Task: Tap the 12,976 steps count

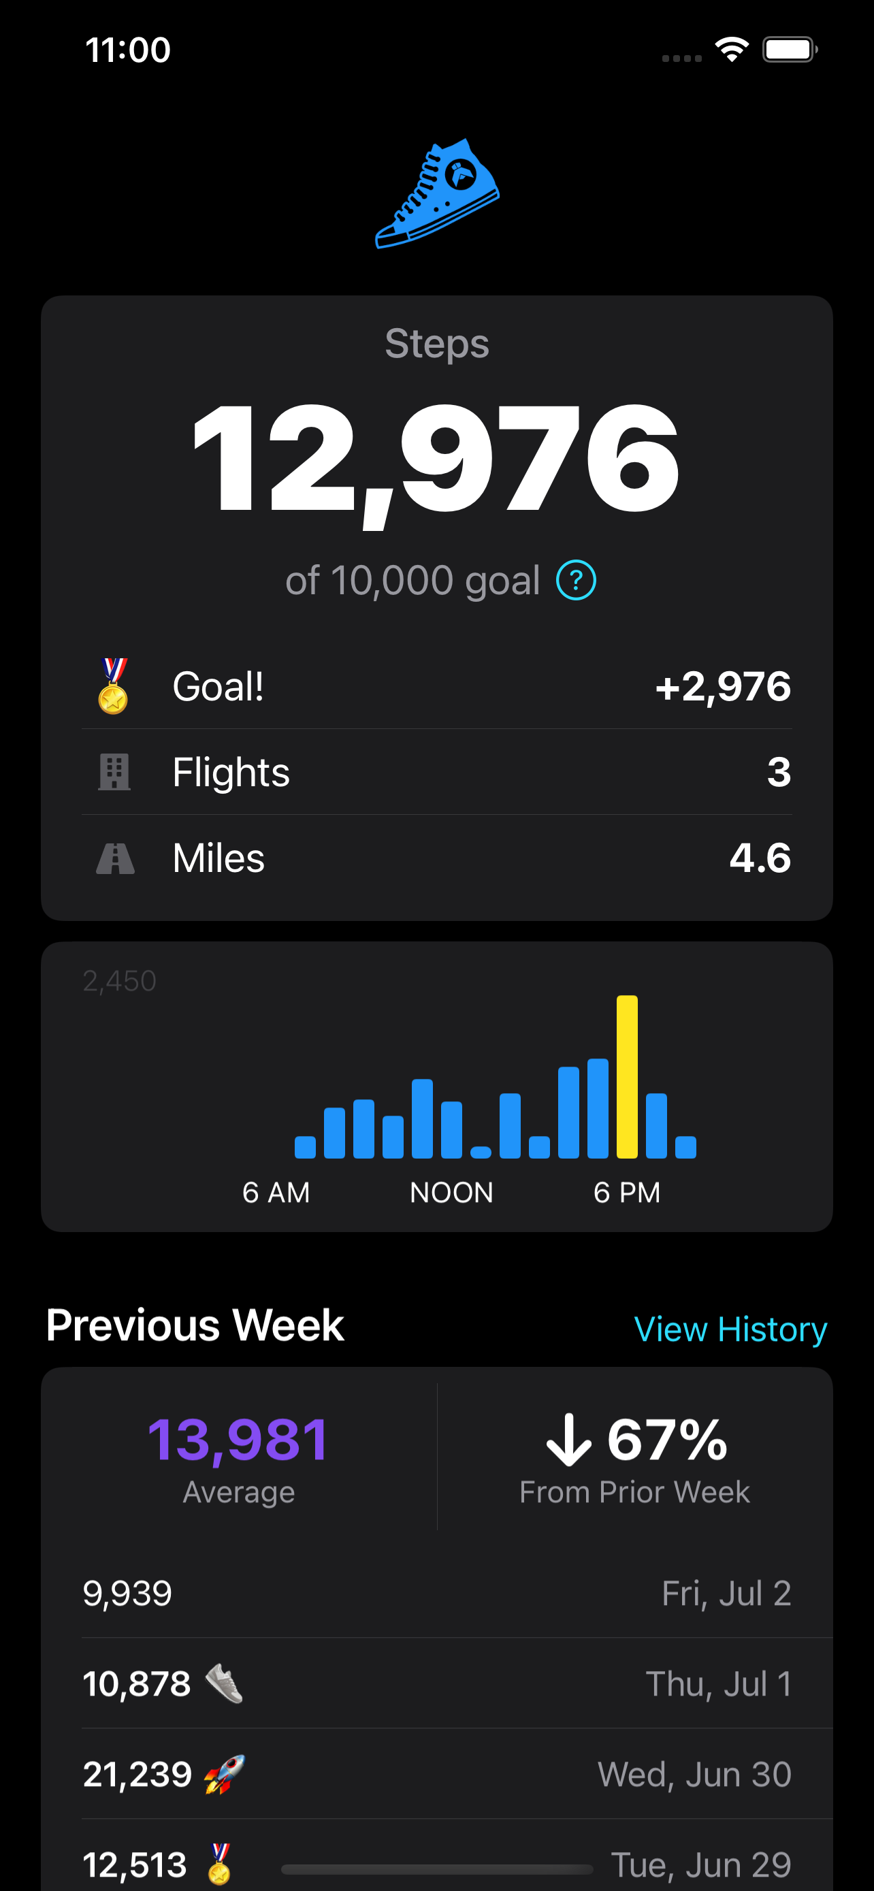Action: click(x=436, y=459)
